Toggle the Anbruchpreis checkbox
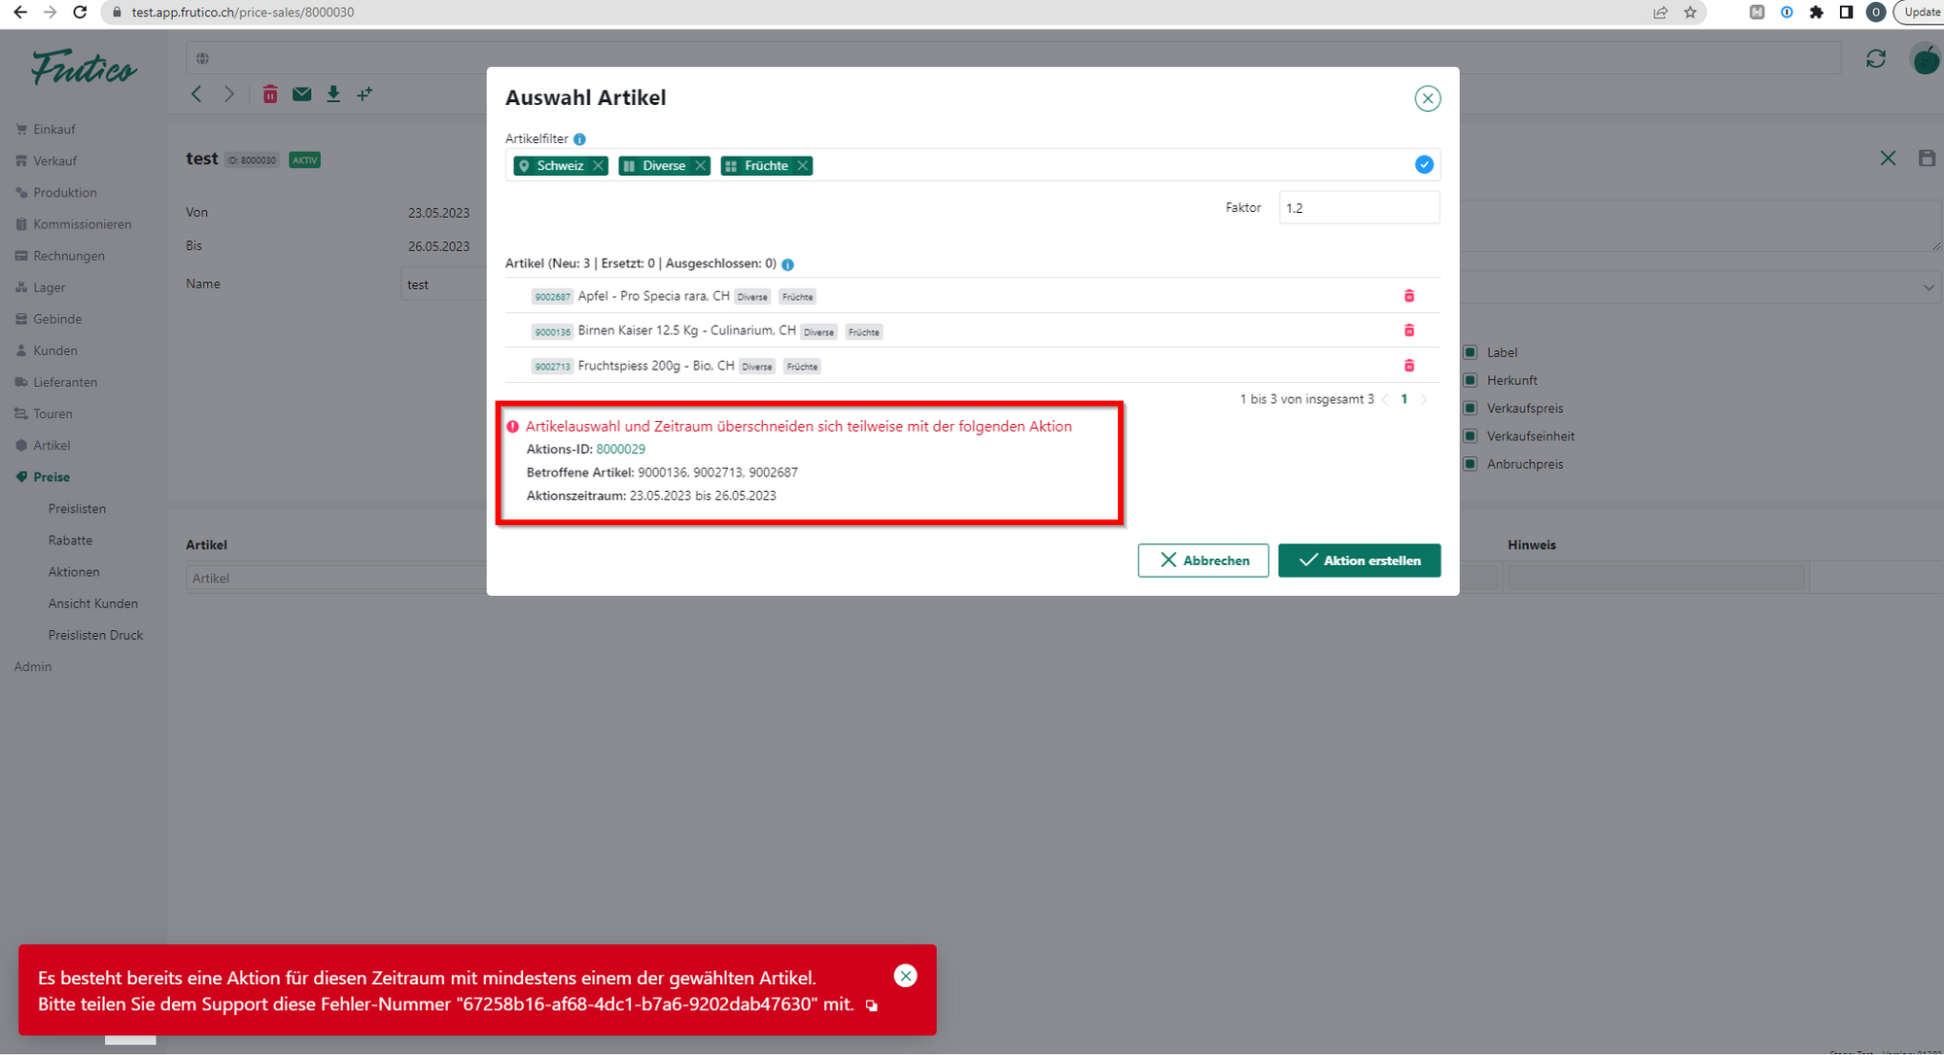Image resolution: width=1944 pixels, height=1055 pixels. tap(1471, 464)
